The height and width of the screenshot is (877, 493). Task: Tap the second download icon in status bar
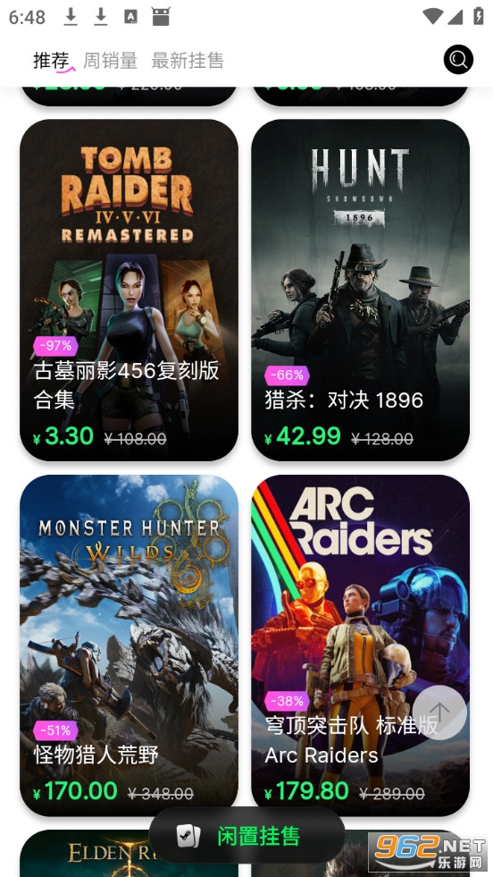point(101,17)
